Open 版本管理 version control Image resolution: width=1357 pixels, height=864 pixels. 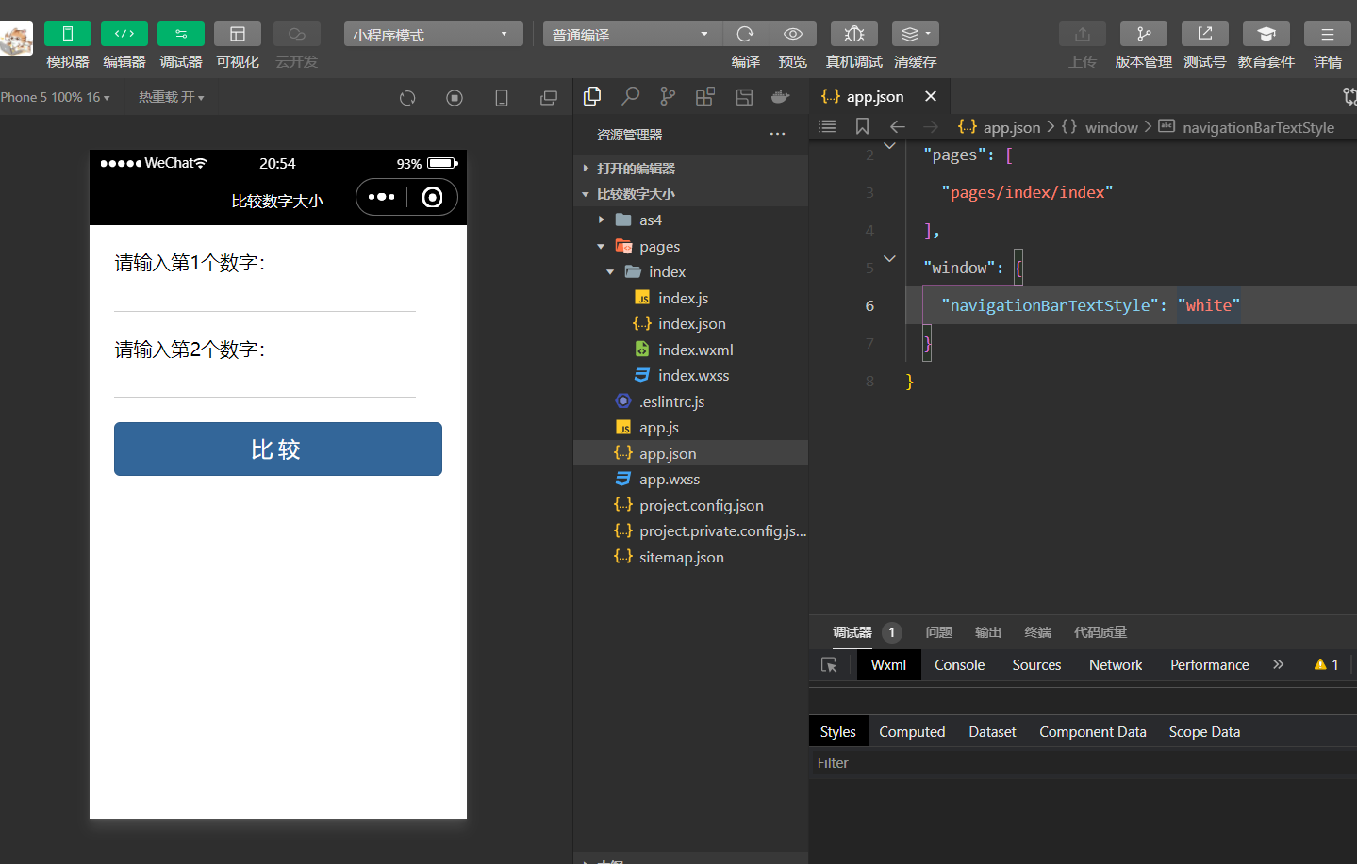[x=1144, y=34]
